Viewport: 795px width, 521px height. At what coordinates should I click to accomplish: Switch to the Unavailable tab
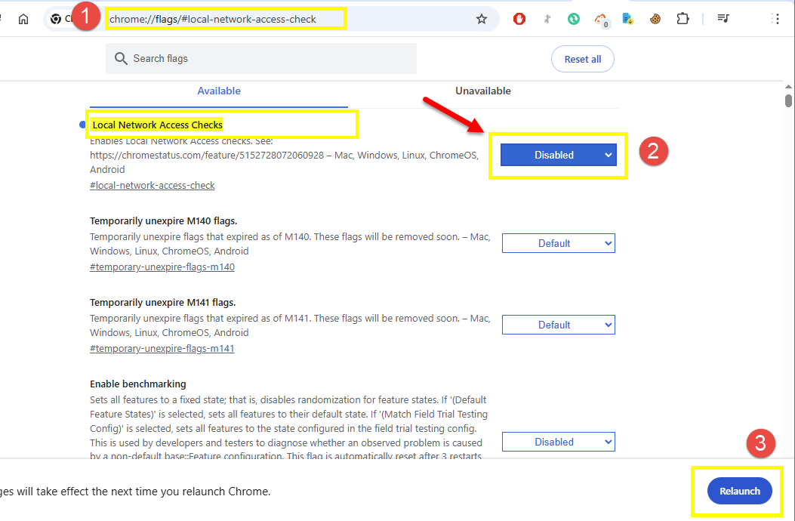tap(482, 91)
